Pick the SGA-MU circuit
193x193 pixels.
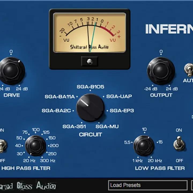[x=107, y=127]
